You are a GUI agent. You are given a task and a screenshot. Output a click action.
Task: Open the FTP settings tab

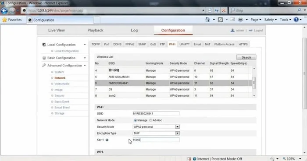tap(162, 44)
